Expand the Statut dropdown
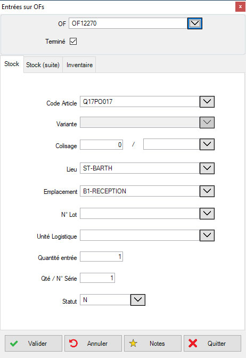The width and height of the screenshot is (246, 358). (138, 300)
